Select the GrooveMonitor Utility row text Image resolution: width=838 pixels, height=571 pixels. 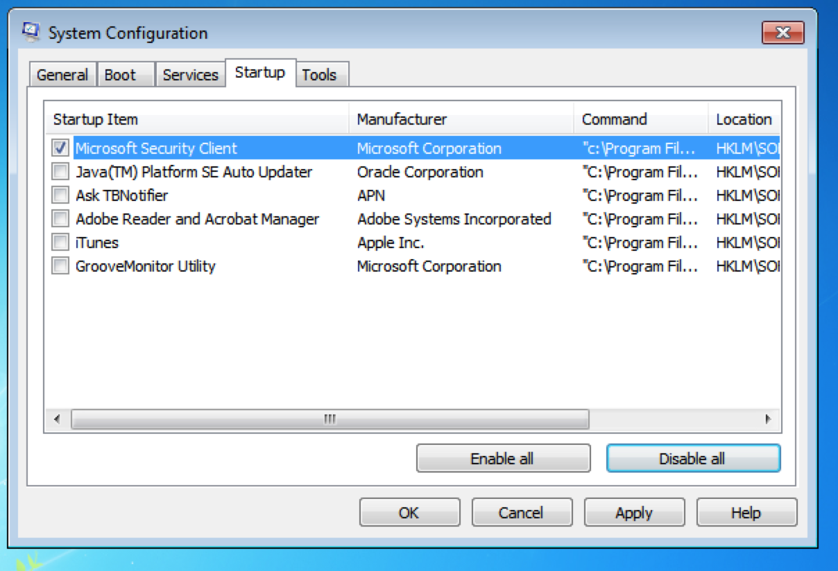point(146,266)
